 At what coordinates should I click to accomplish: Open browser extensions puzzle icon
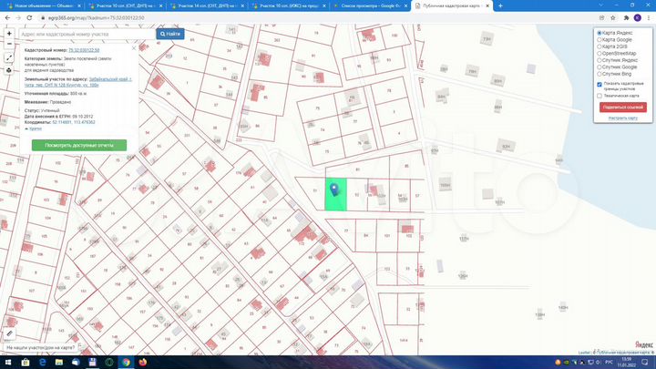(x=626, y=17)
